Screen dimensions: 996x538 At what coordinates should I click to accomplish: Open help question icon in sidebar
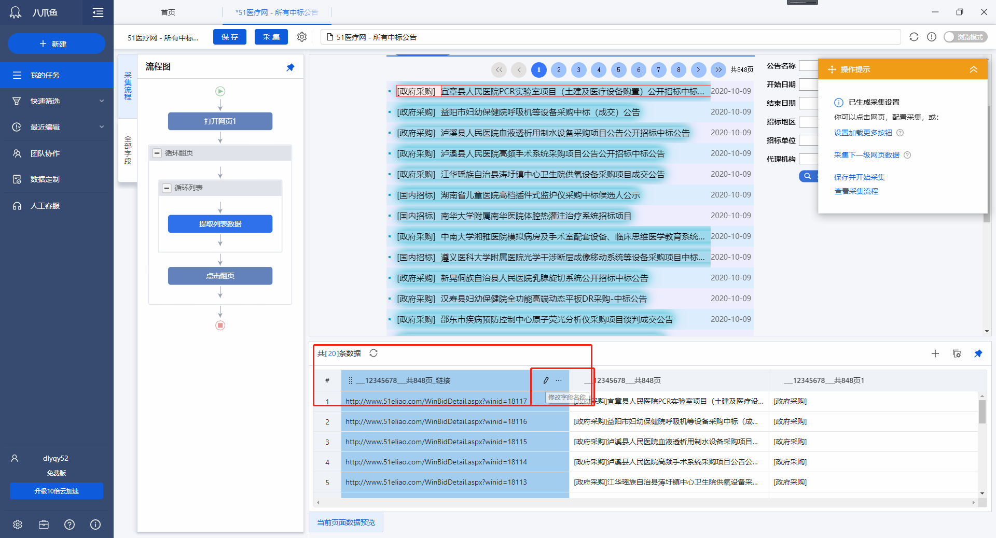point(70,525)
